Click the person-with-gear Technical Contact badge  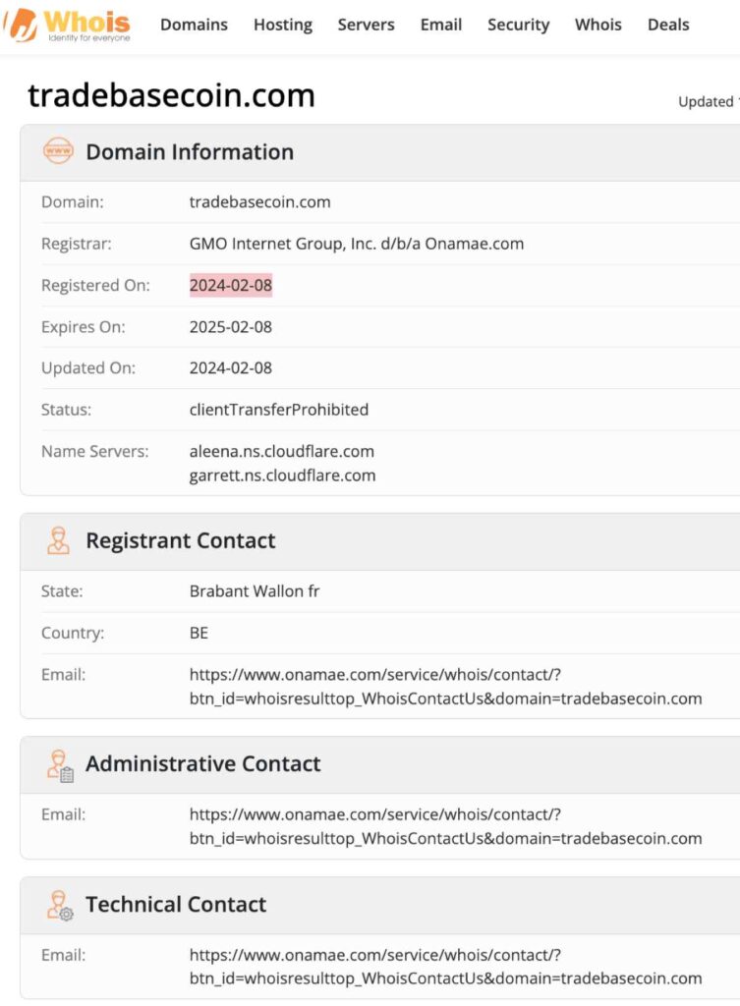[x=59, y=904]
